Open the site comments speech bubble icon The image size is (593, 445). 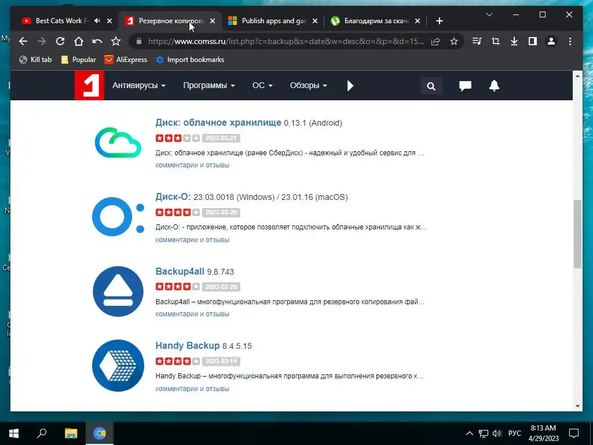(465, 86)
